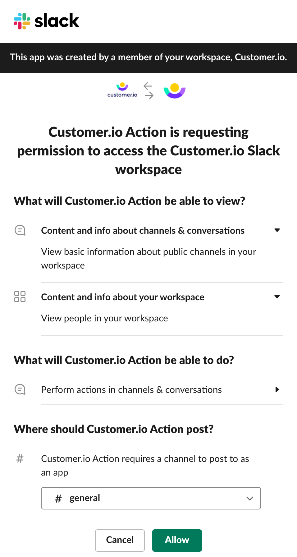The height and width of the screenshot is (557, 297).
Task: Click the two-way arrows exchange icon
Action: coord(149,91)
